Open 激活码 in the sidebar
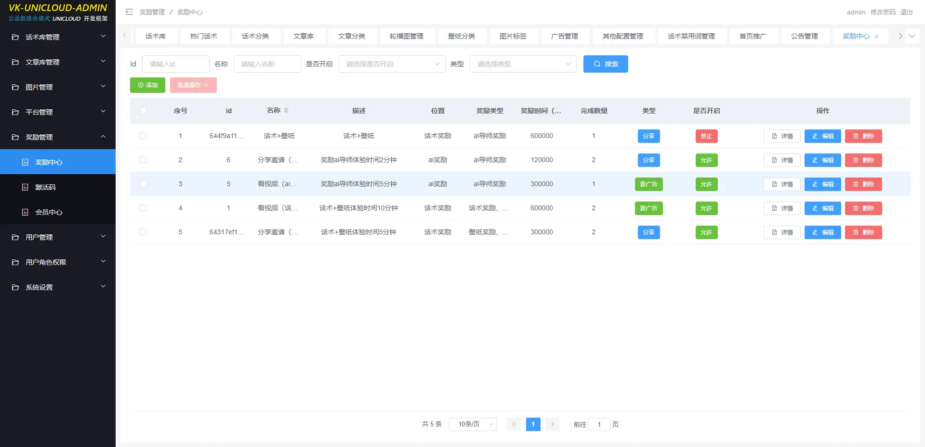This screenshot has height=447, width=925. (58, 187)
